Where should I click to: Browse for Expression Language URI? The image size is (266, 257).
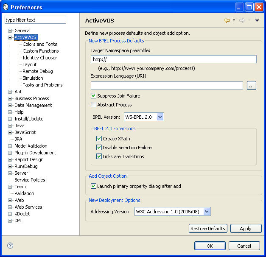[x=252, y=86]
